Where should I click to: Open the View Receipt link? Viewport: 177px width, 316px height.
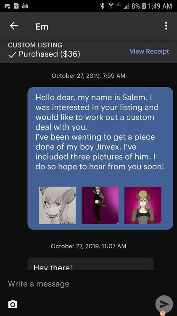coord(149,51)
